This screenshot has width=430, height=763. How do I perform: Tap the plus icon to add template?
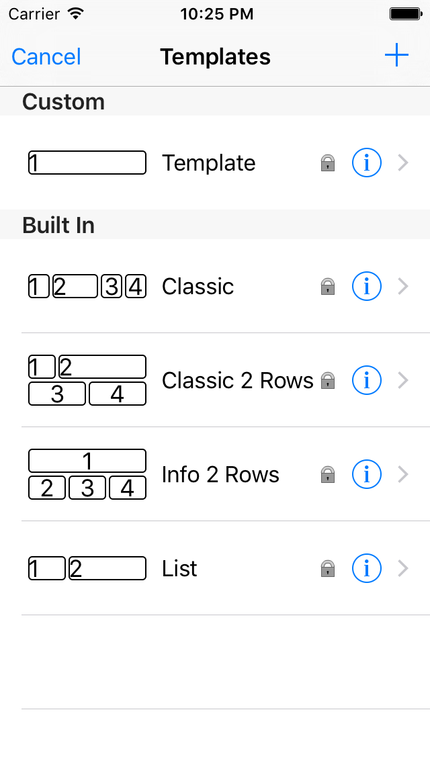click(396, 56)
